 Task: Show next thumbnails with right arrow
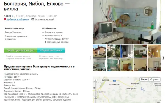[163, 58]
